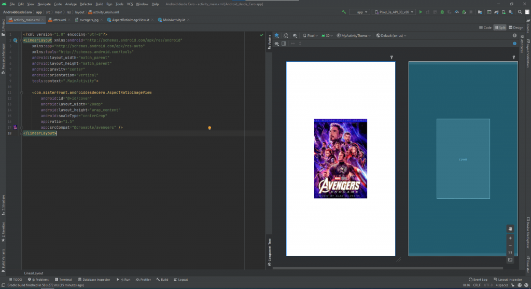Select design surface layers icon

(277, 36)
